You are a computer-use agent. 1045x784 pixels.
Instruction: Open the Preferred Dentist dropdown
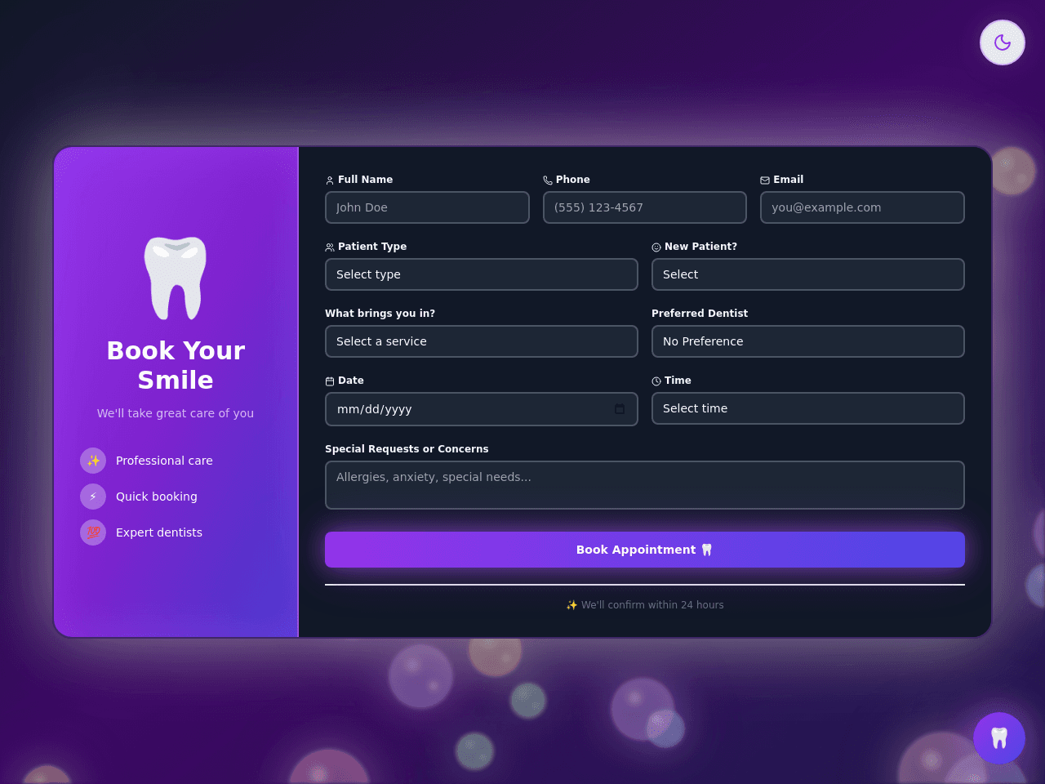click(x=808, y=341)
